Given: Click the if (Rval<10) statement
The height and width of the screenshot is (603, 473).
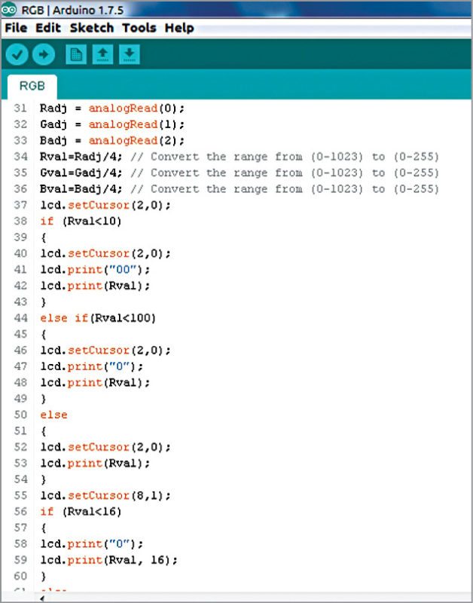Looking at the screenshot, I should tap(81, 221).
